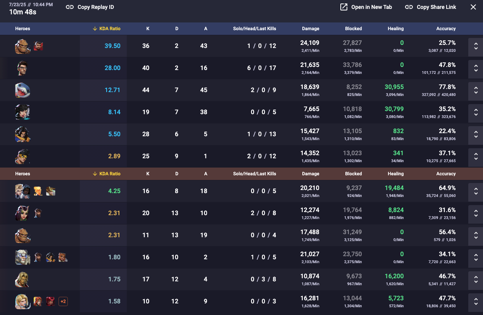Click the Open in New Tab label
The height and width of the screenshot is (315, 483).
372,7
